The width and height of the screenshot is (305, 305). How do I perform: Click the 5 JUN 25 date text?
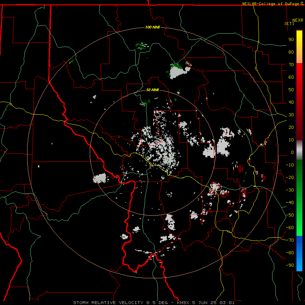click(x=205, y=303)
